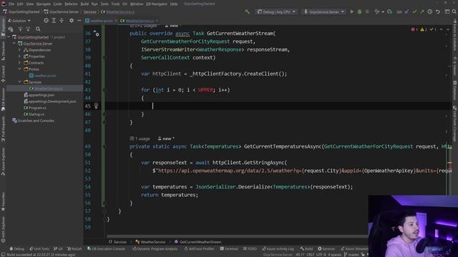Image resolution: width=458 pixels, height=257 pixels.
Task: Close the WeatherService.cs editor tab
Action: pyautogui.click(x=157, y=21)
